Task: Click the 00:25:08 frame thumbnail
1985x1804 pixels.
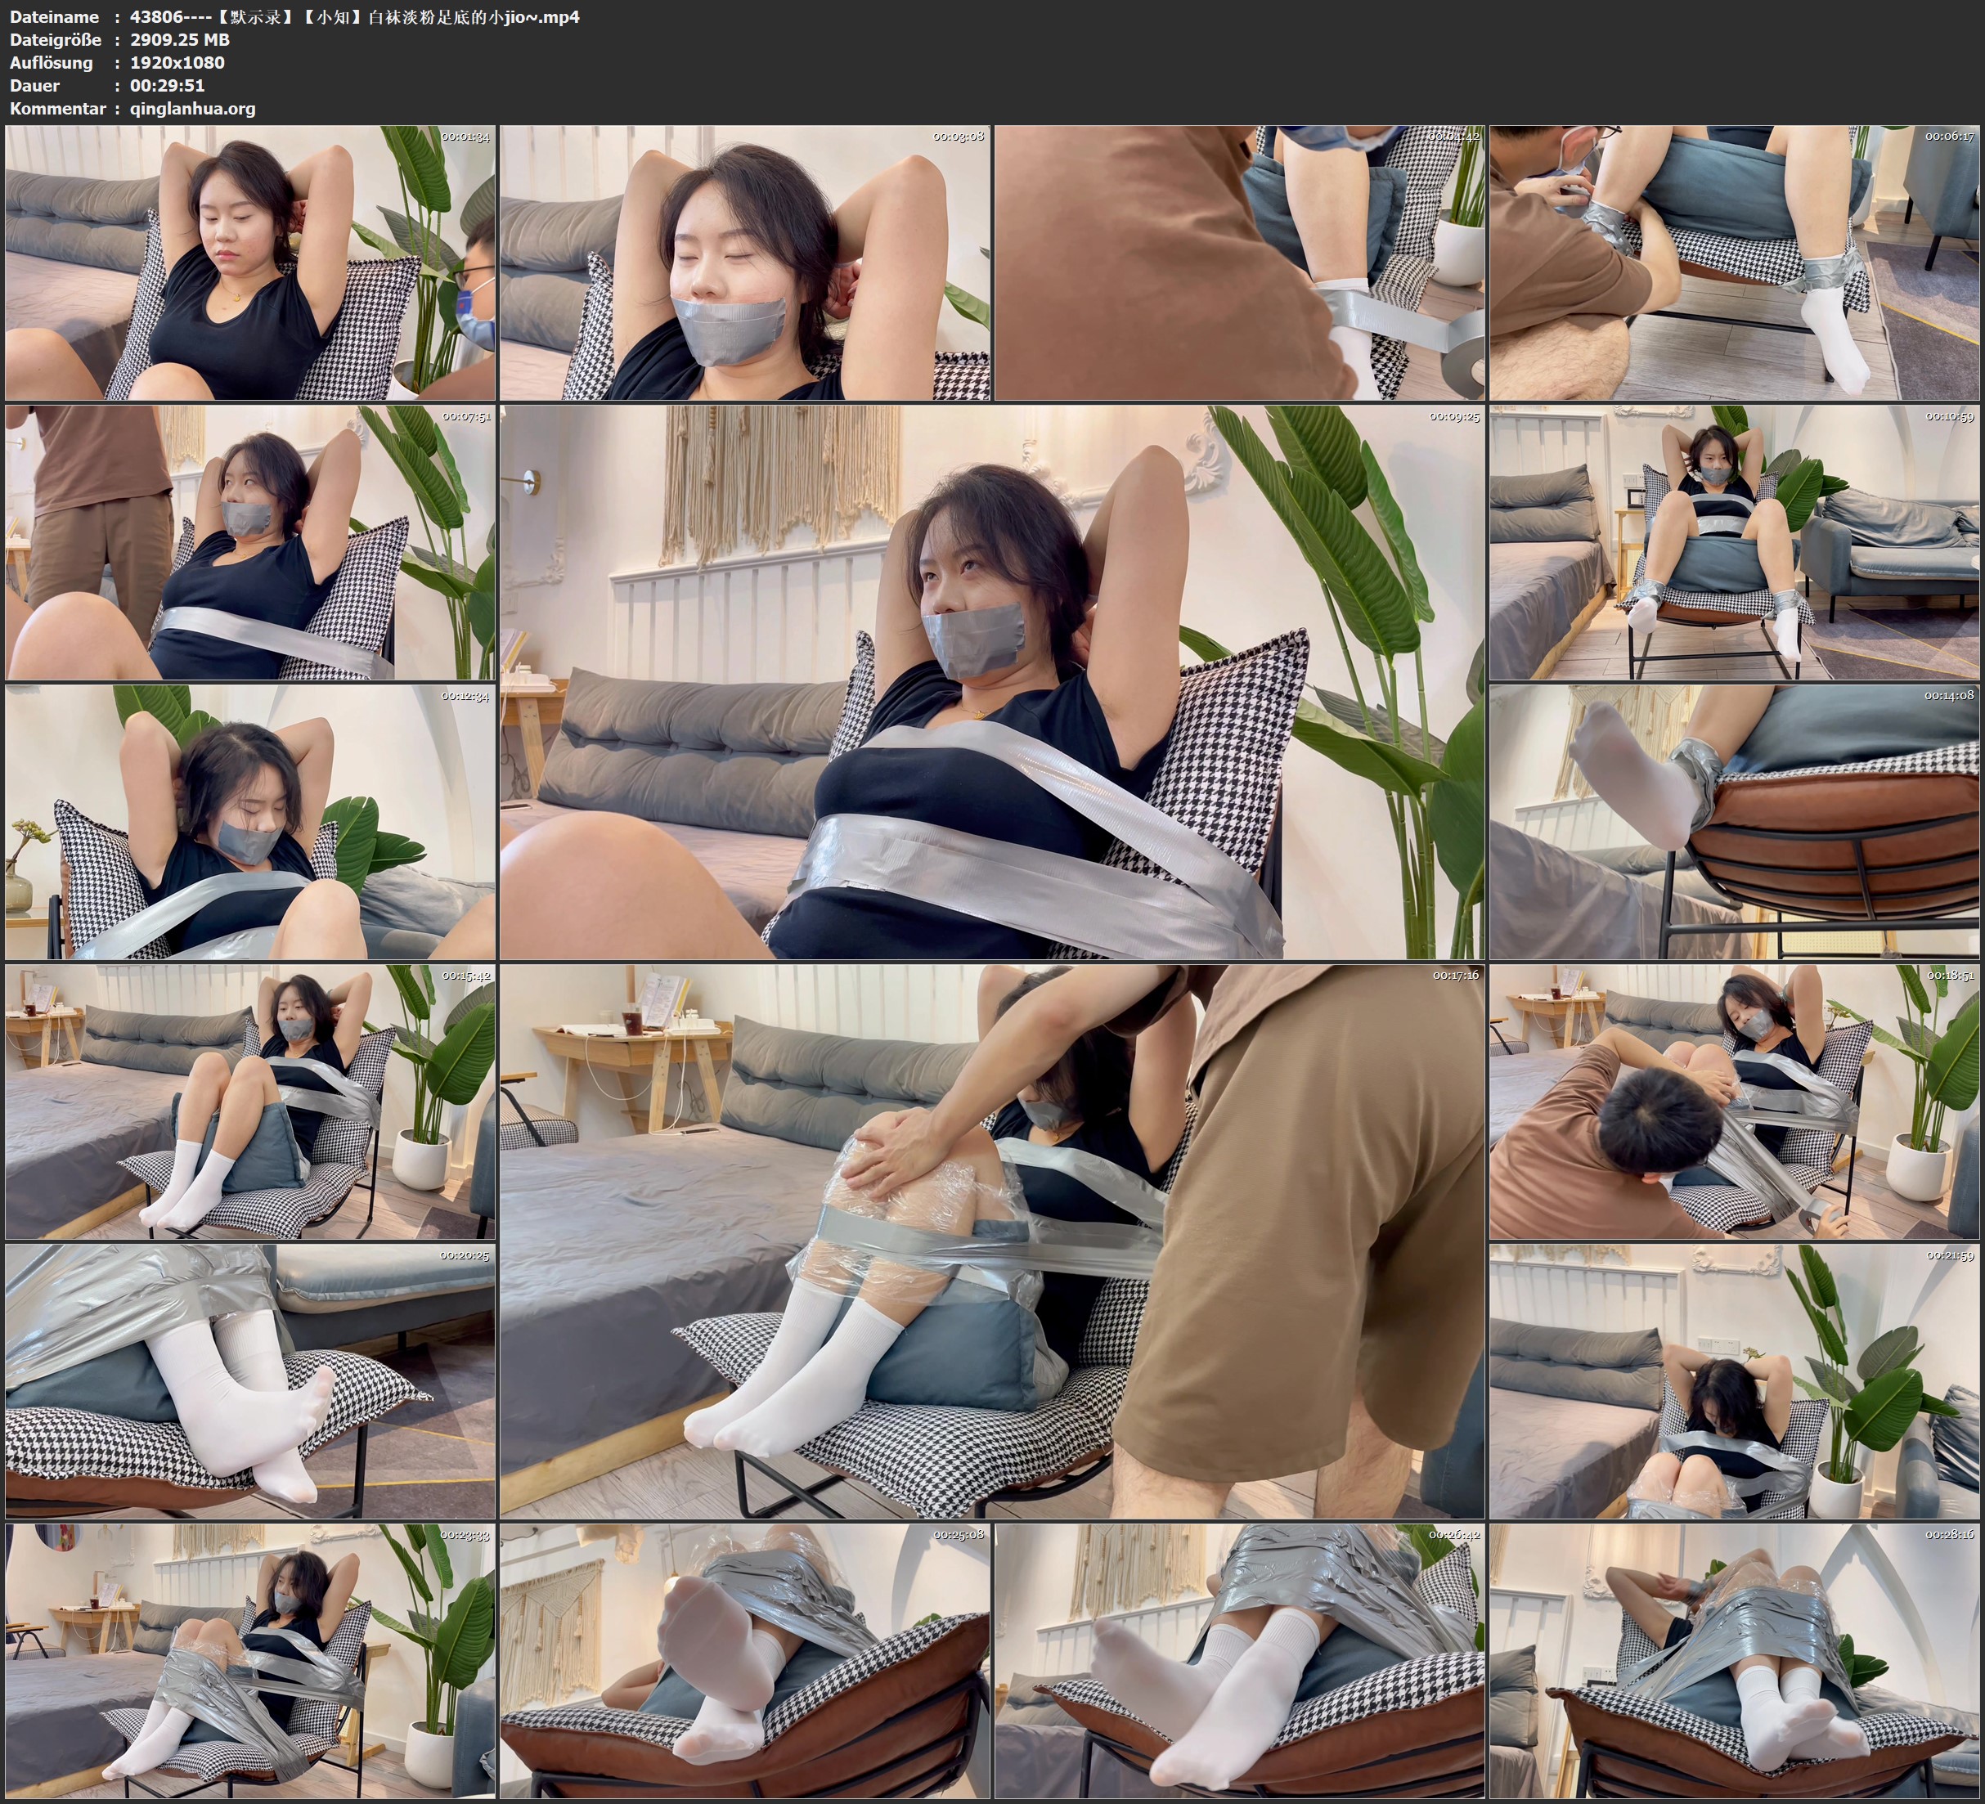Action: click(x=744, y=1661)
